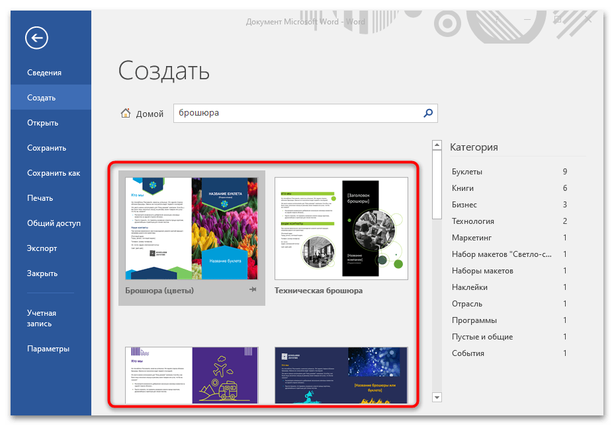The width and height of the screenshot is (614, 426).
Task: Select the Маркетинг category
Action: tap(471, 238)
